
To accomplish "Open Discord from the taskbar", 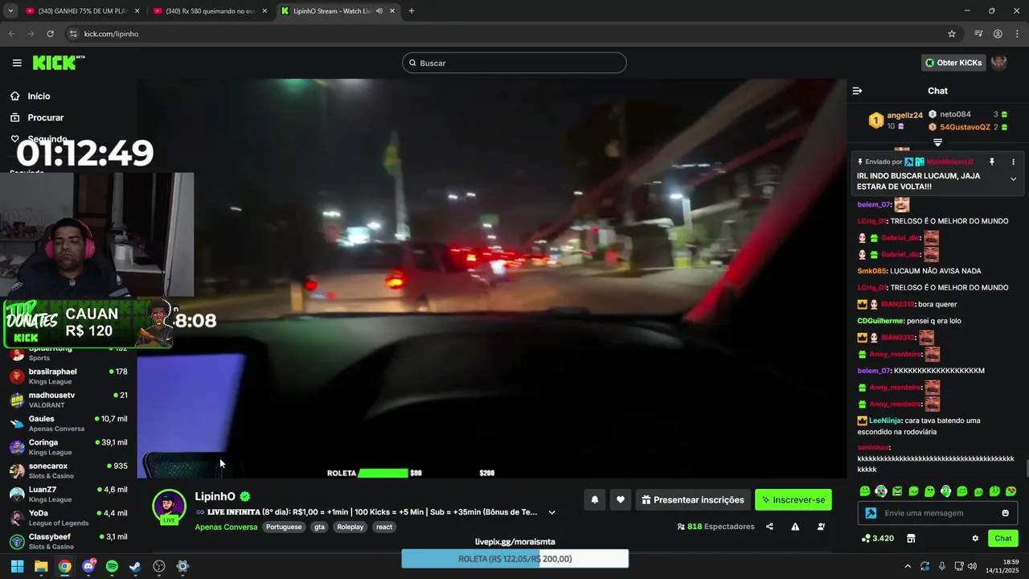I will [x=88, y=566].
